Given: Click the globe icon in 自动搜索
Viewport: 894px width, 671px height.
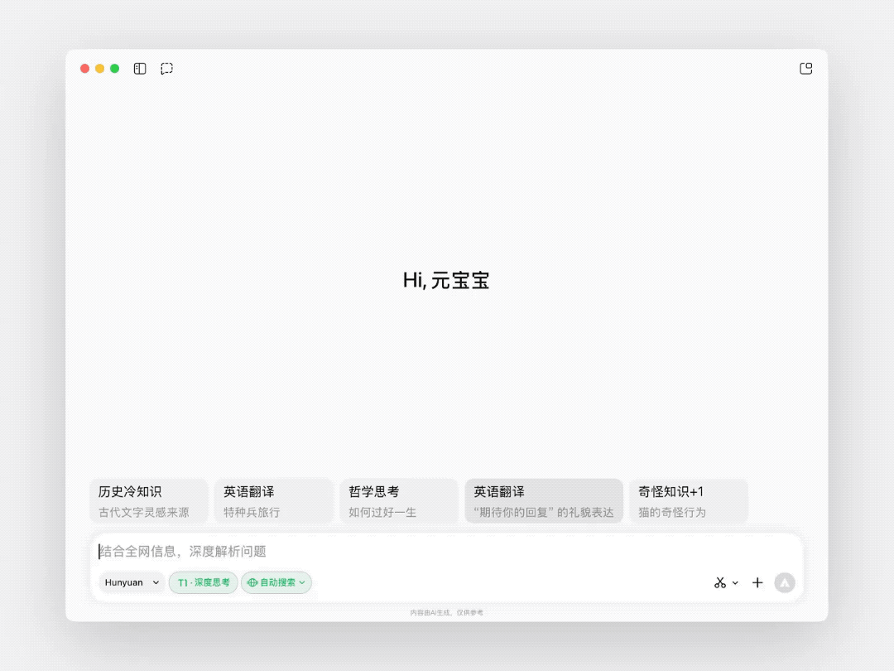Looking at the screenshot, I should (x=252, y=583).
